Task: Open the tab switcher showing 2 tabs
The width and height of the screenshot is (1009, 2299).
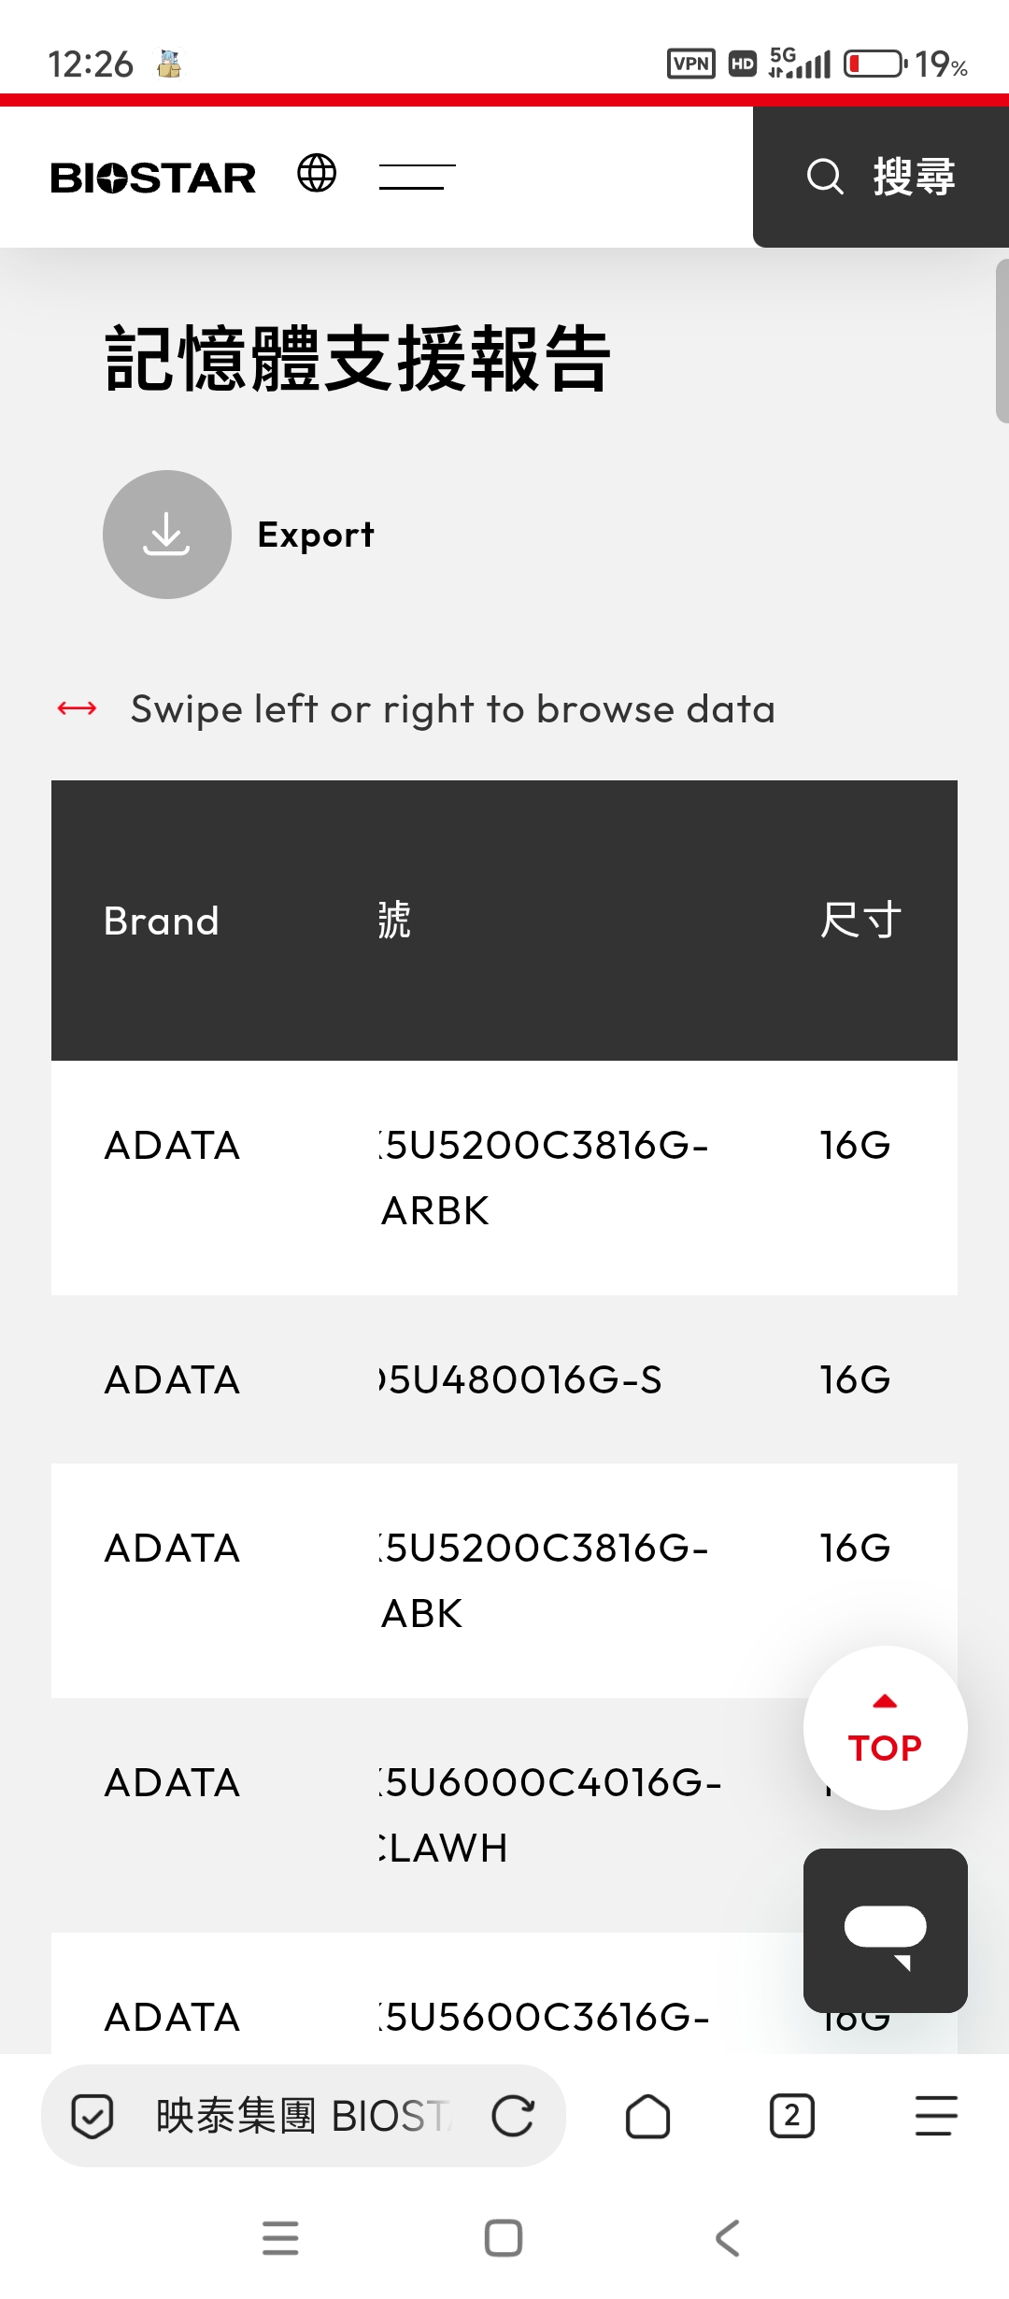Action: tap(791, 2117)
